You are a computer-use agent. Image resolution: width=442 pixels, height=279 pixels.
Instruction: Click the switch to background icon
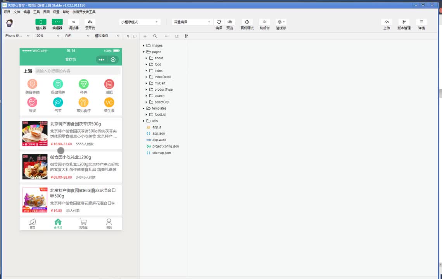(x=264, y=22)
